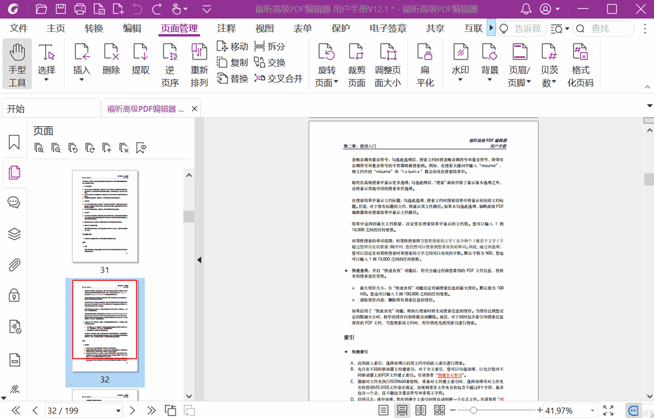The image size is (654, 418).
Task: Open the 文件 menu
Action: pyautogui.click(x=18, y=28)
